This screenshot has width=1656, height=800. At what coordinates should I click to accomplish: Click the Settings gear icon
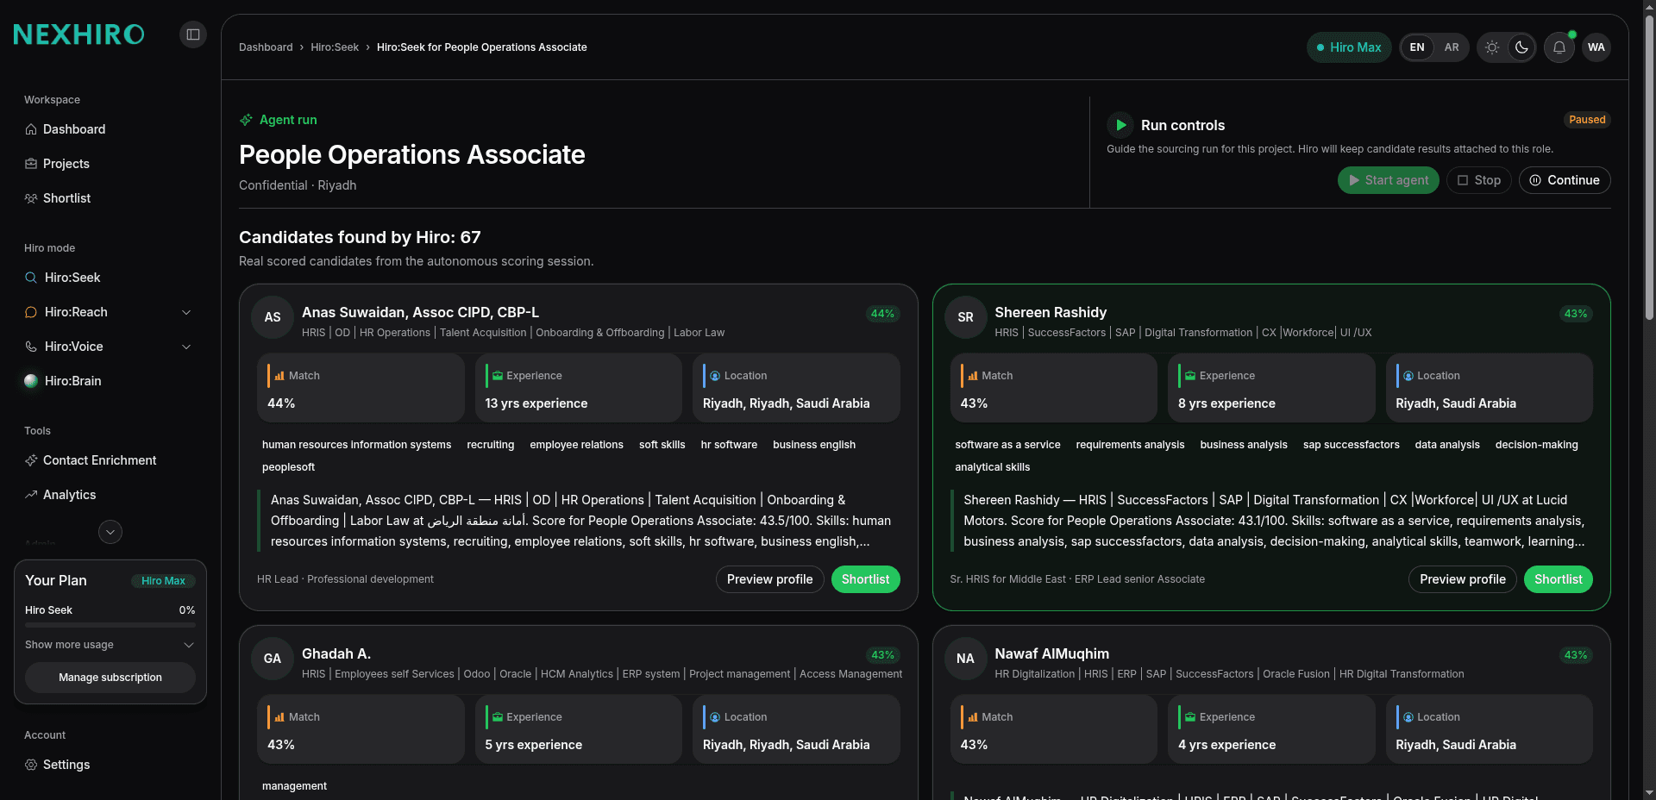[31, 765]
